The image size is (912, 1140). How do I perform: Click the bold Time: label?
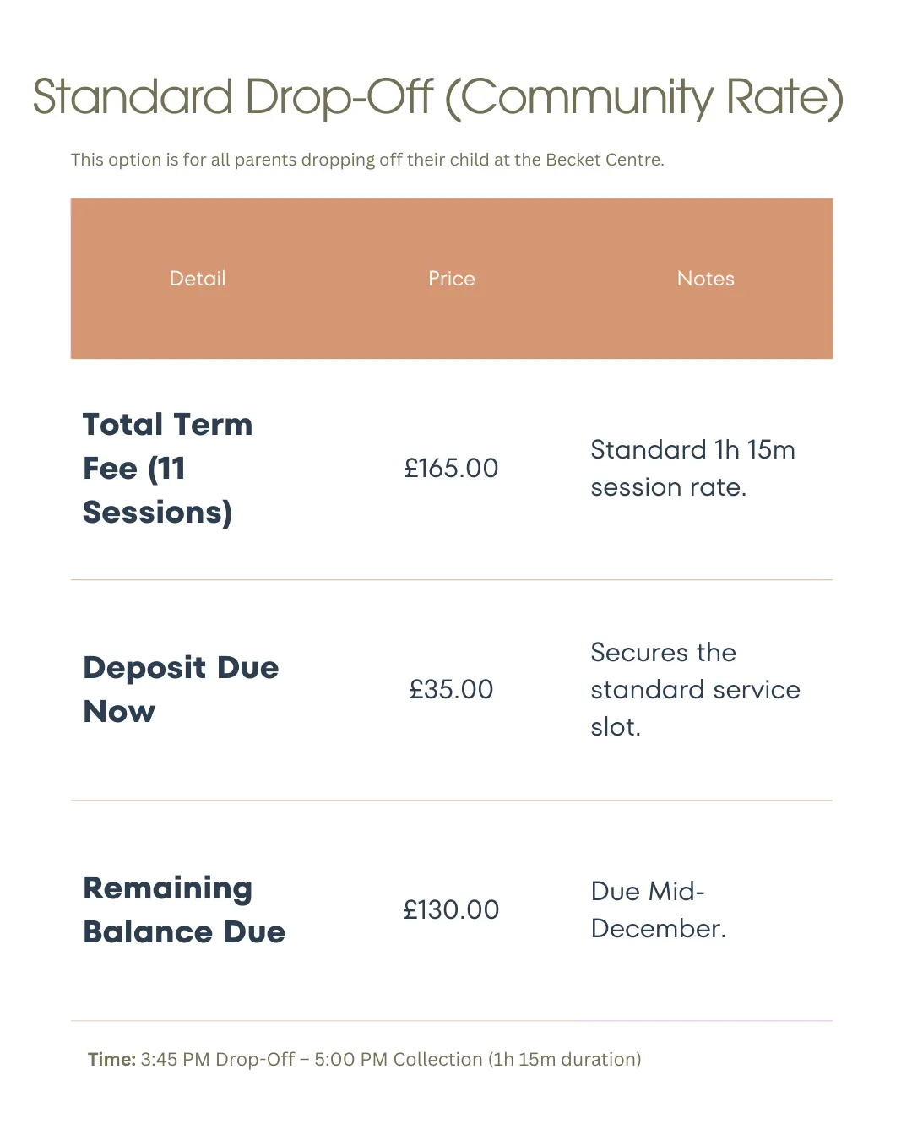pos(111,1059)
